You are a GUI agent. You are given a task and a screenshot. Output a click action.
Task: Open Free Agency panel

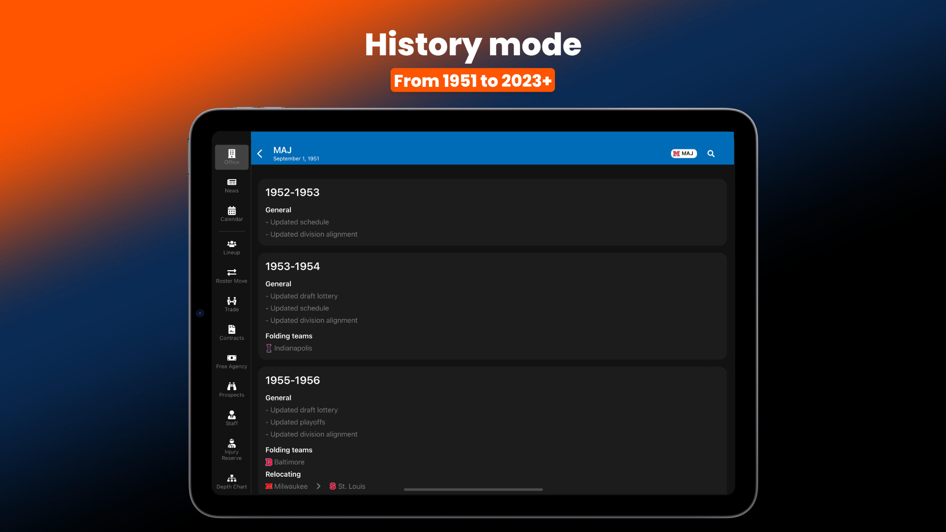point(231,361)
